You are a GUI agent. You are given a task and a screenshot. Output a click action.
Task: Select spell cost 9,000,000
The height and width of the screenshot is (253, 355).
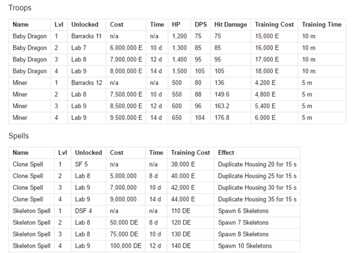pyautogui.click(x=123, y=199)
